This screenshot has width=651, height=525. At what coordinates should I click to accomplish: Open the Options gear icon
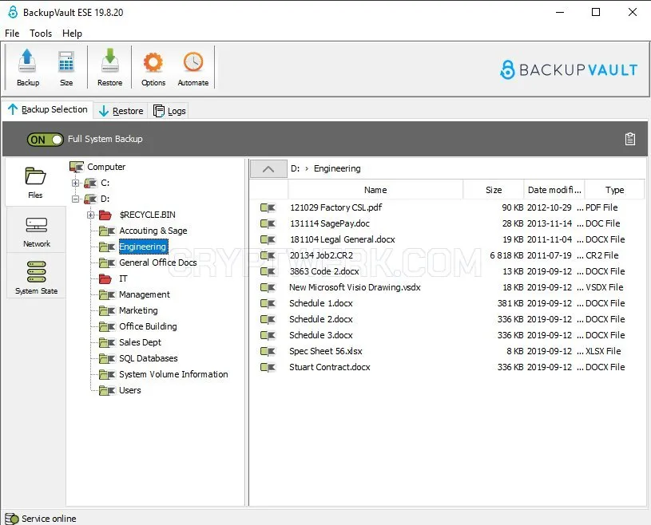click(153, 67)
